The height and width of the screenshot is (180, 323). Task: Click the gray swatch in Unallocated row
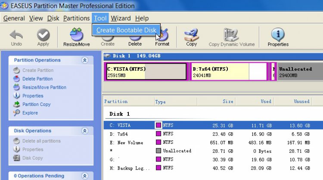[x=158, y=151]
